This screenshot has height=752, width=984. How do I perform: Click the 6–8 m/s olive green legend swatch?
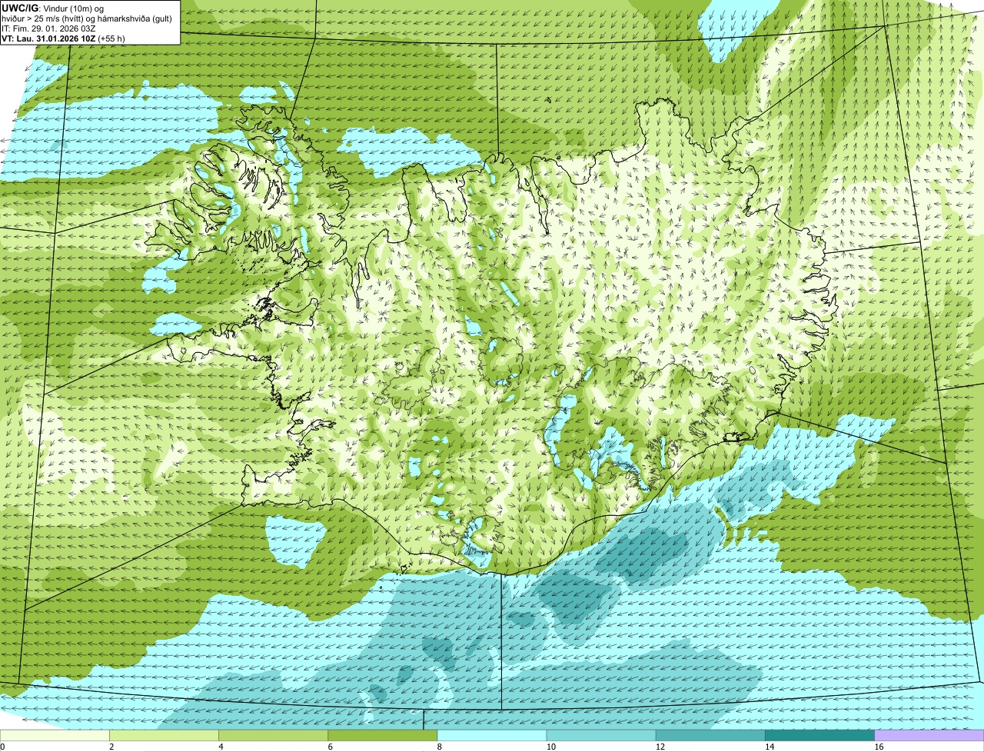tap(383, 736)
